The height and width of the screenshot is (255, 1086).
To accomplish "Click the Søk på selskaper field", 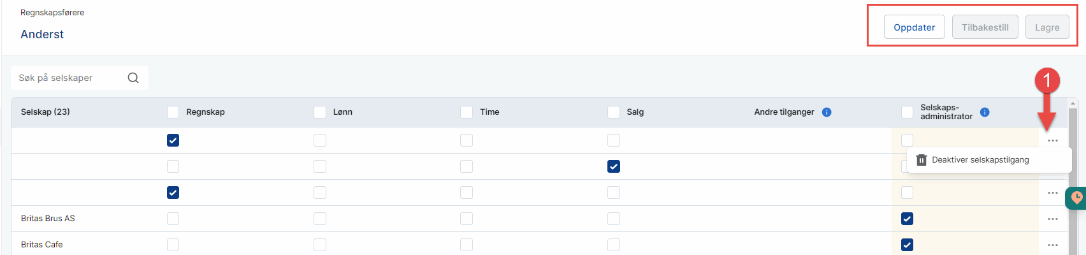I will click(x=70, y=78).
